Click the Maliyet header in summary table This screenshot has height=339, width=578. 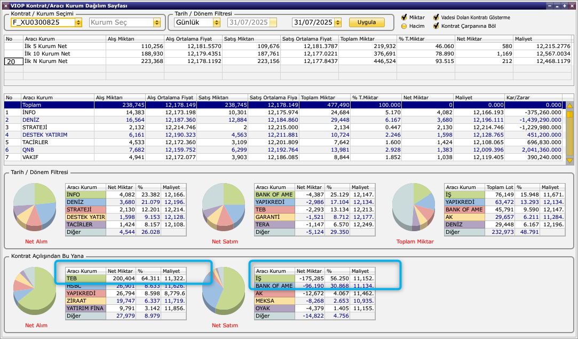543,39
